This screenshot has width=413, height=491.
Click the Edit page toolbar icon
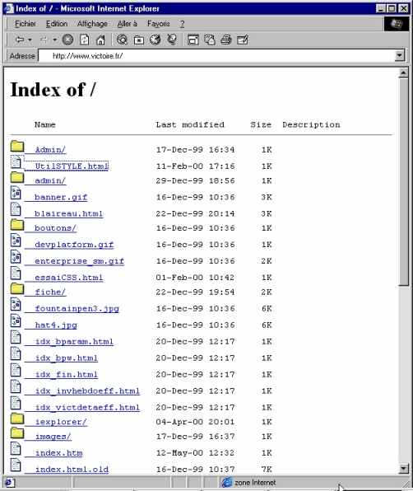[x=243, y=40]
